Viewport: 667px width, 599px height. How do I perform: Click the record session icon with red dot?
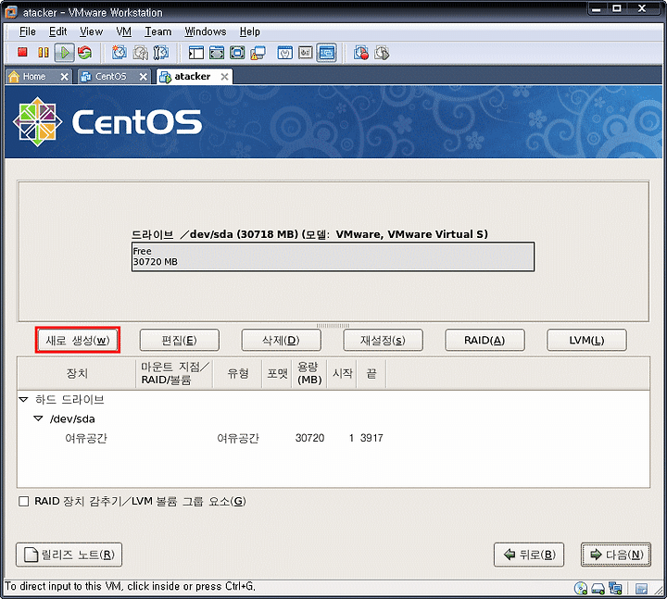[361, 53]
